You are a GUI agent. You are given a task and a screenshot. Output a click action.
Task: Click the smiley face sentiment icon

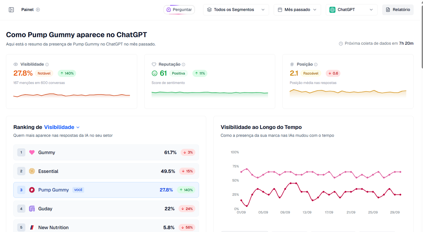(x=155, y=73)
